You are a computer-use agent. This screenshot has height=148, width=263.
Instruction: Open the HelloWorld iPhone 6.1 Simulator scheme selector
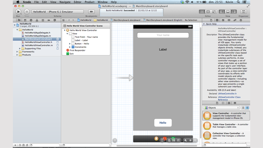(58, 12)
